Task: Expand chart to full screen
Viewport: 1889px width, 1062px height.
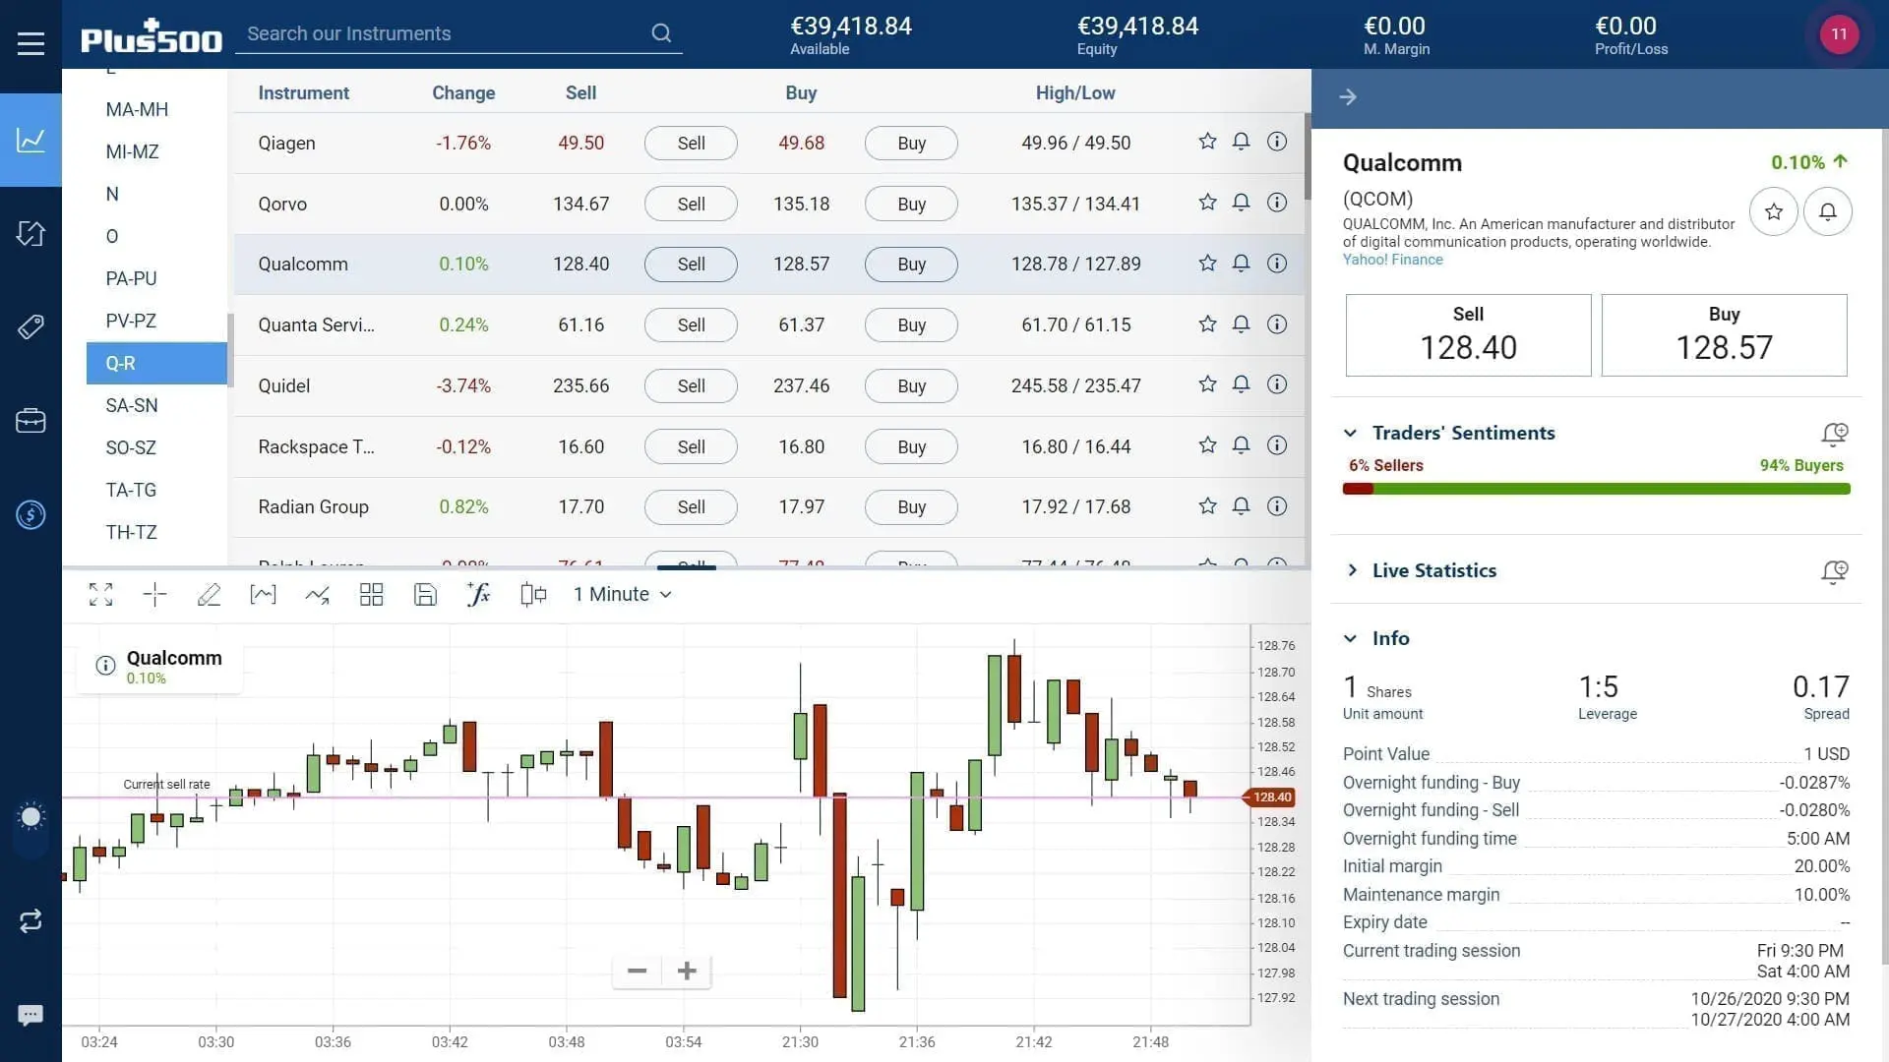Action: [x=100, y=594]
